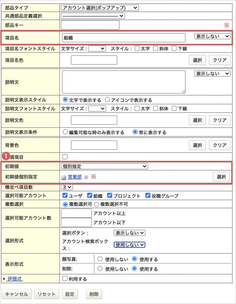Click the 項目名色 color field

(x=94, y=60)
